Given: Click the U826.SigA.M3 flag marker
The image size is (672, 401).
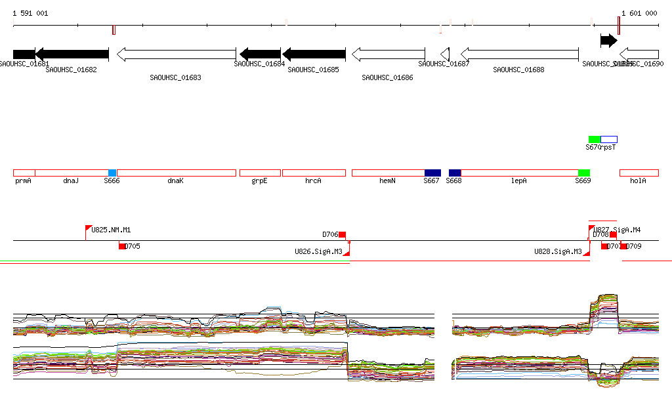Looking at the screenshot, I should (346, 253).
